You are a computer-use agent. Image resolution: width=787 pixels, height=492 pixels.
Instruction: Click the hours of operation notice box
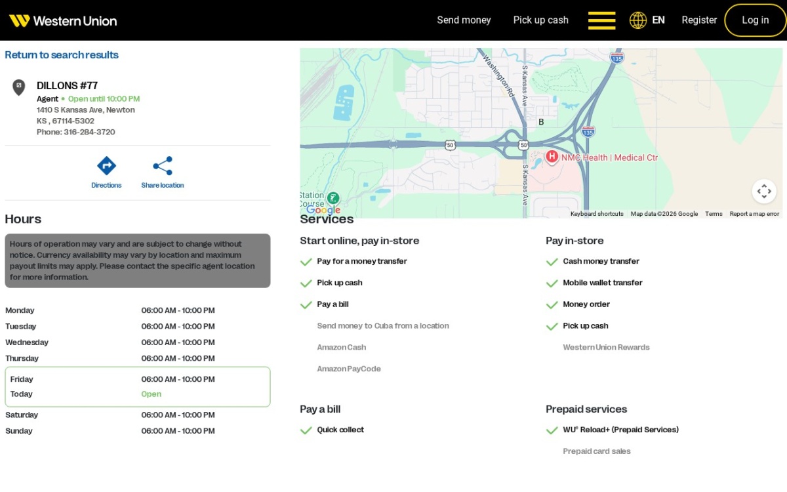click(138, 260)
